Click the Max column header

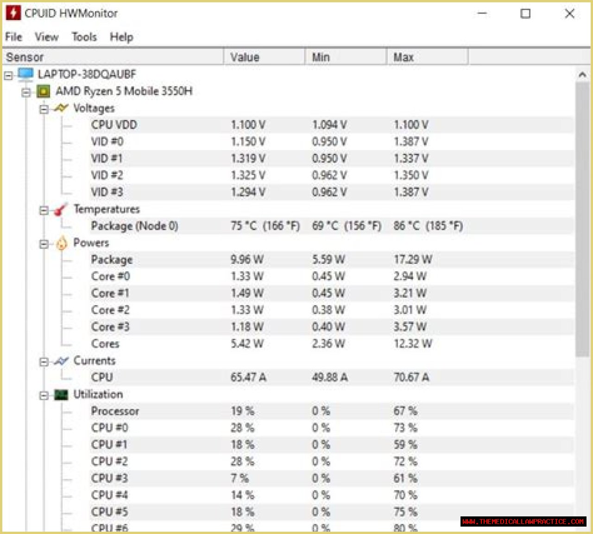[427, 57]
